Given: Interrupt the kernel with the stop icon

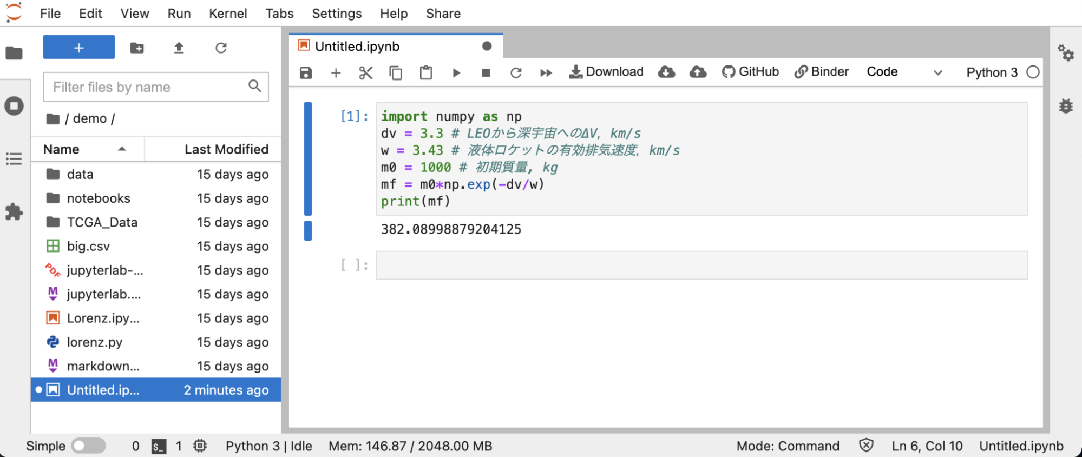Looking at the screenshot, I should (486, 72).
